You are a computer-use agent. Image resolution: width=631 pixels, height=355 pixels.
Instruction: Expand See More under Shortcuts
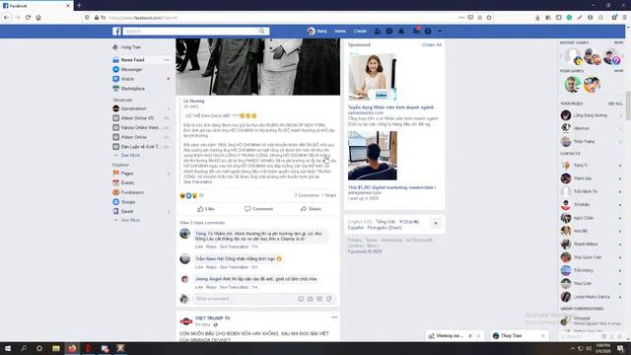[x=130, y=156]
